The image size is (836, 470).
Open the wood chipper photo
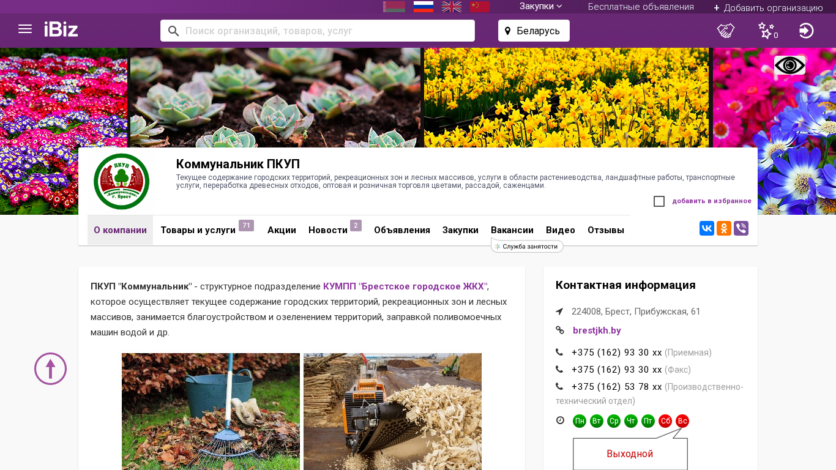(392, 411)
